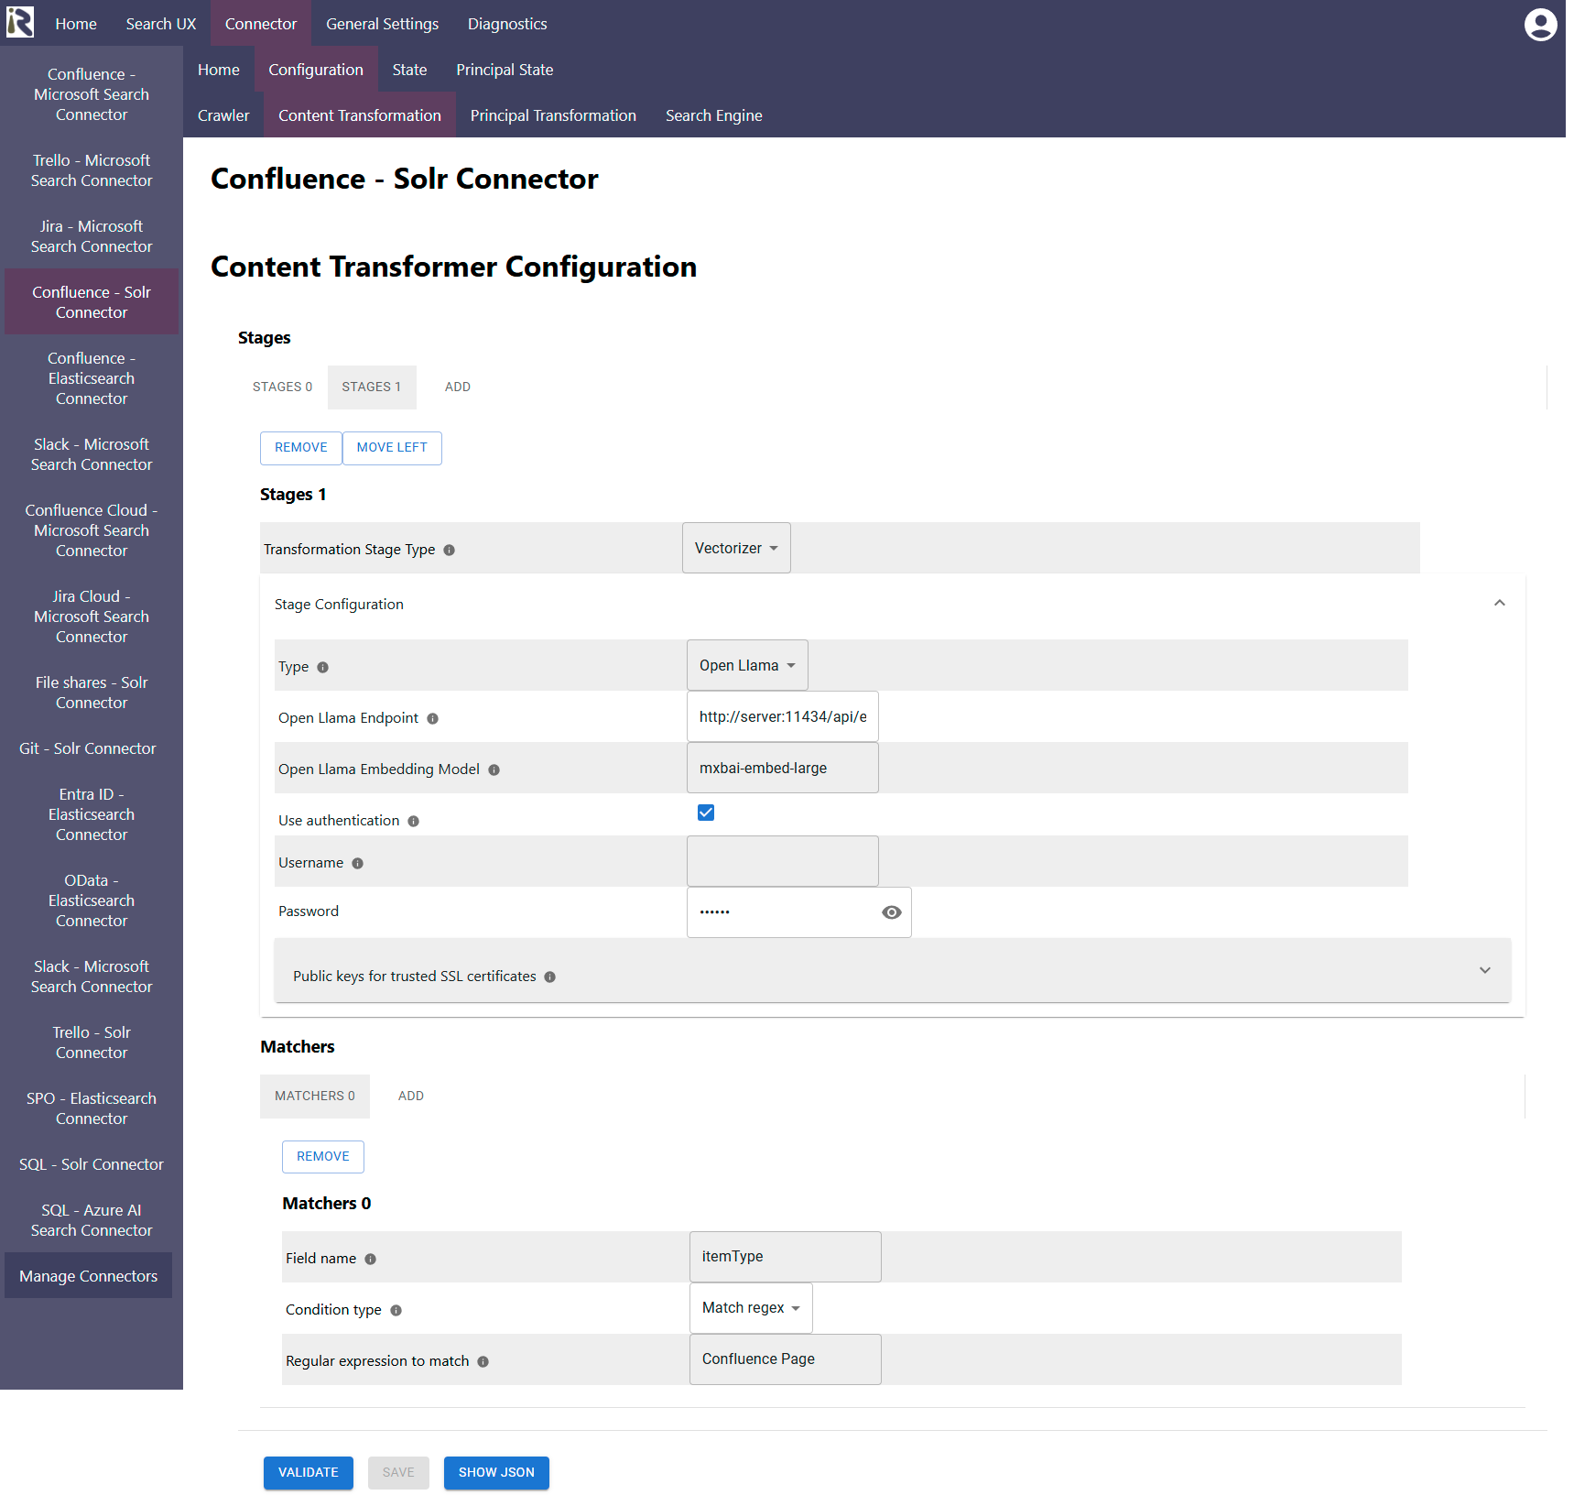The height and width of the screenshot is (1506, 1574).
Task: Show info for Use authentication
Action: [414, 822]
